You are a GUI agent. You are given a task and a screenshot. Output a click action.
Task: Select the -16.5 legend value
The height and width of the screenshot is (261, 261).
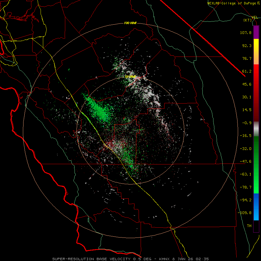246,136
